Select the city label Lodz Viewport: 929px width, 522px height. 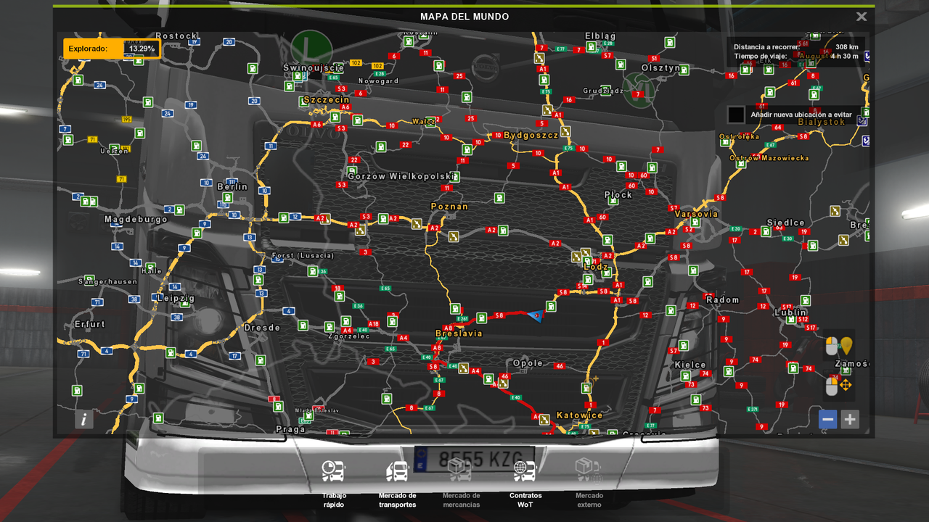[x=596, y=267]
